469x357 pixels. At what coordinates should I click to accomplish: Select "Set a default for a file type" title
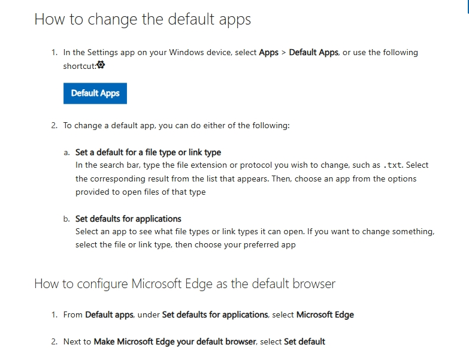148,152
